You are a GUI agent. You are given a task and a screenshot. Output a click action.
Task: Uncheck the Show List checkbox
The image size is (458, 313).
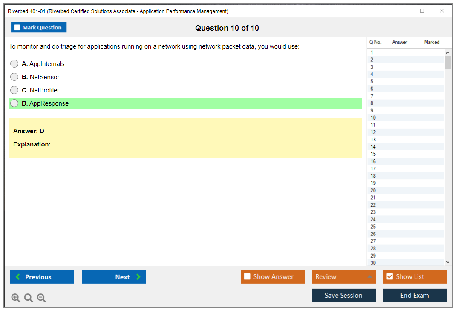(x=389, y=277)
